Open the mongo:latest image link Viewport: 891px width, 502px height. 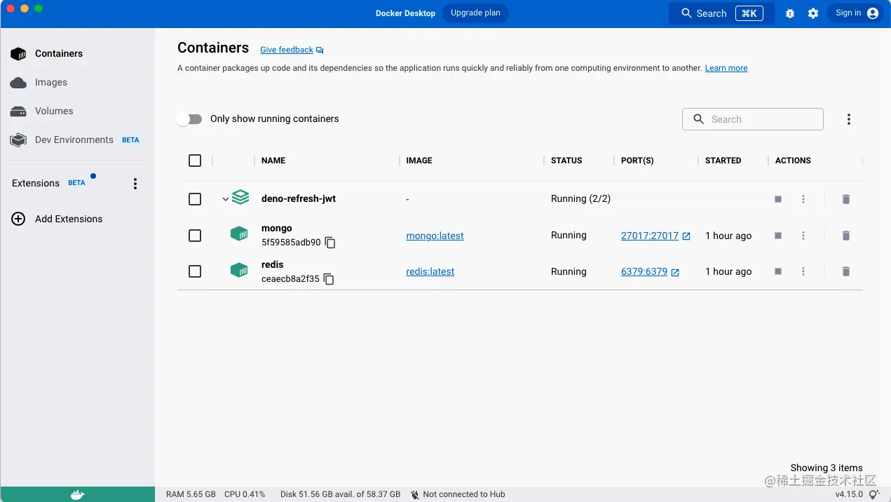(x=435, y=236)
